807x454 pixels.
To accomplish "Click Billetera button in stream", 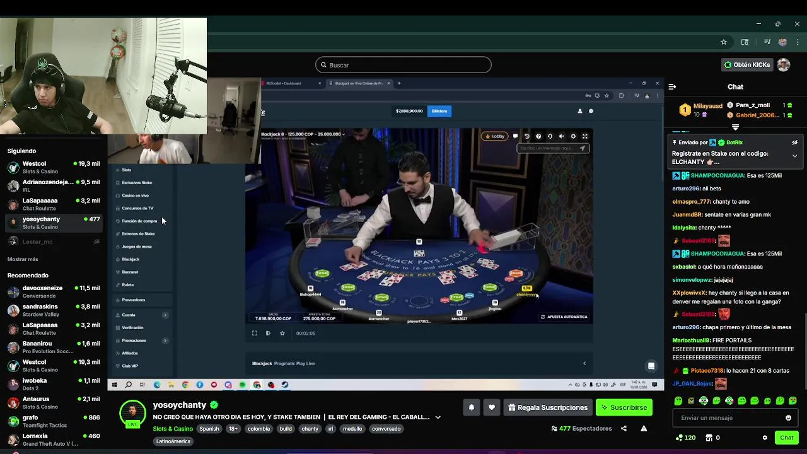I will tap(439, 111).
